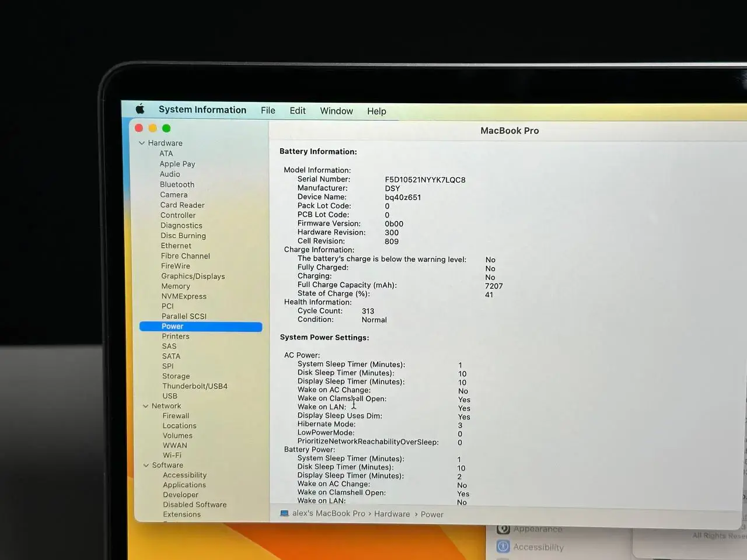The height and width of the screenshot is (560, 747).
Task: Open Accessibility in background Settings window
Action: [538, 547]
